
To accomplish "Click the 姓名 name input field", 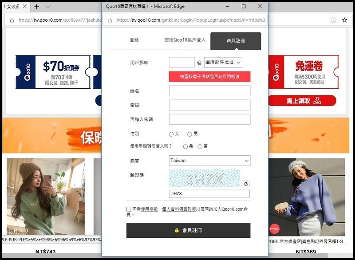I will coord(209,91).
